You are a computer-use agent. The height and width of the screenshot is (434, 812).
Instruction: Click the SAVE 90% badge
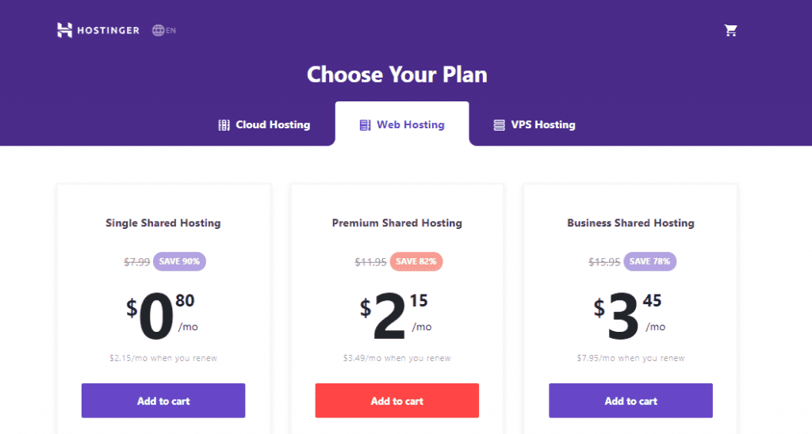tap(179, 261)
